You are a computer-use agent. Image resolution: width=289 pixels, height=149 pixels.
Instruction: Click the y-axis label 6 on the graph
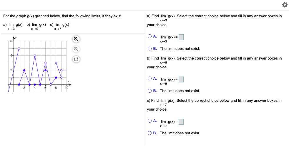11,41
